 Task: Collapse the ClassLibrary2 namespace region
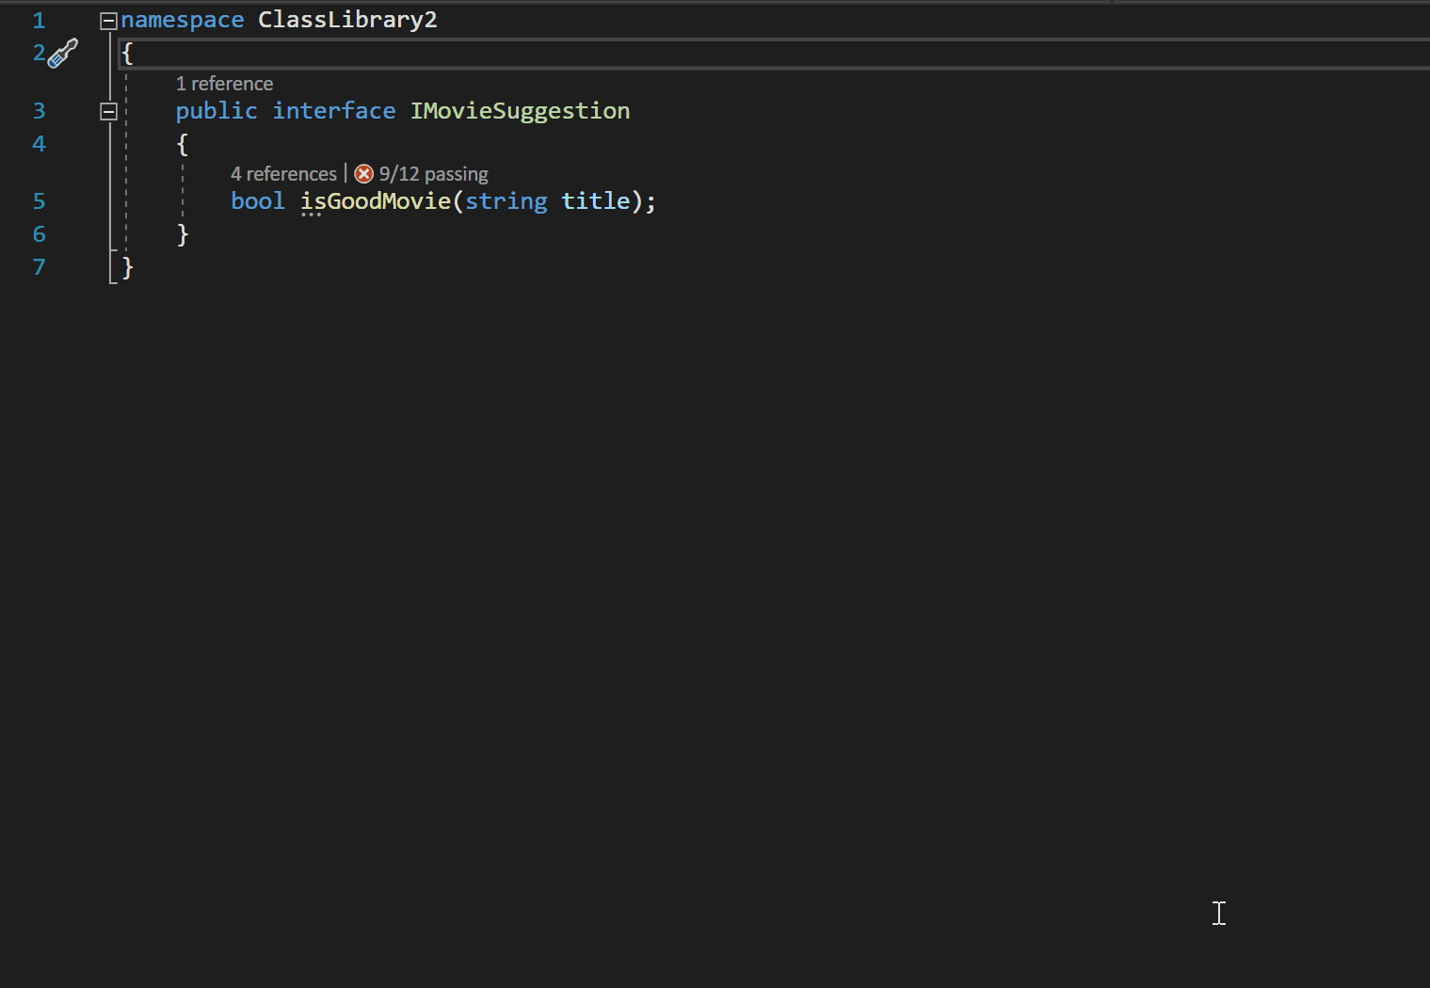click(108, 19)
